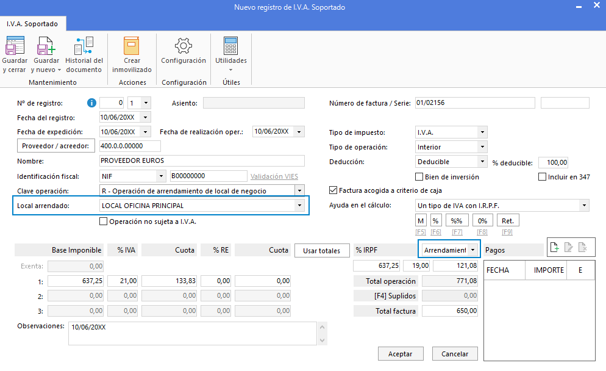Click IVA Cuota row 1 field 133,83
Viewport: 606px width, 371px height.
pos(169,281)
